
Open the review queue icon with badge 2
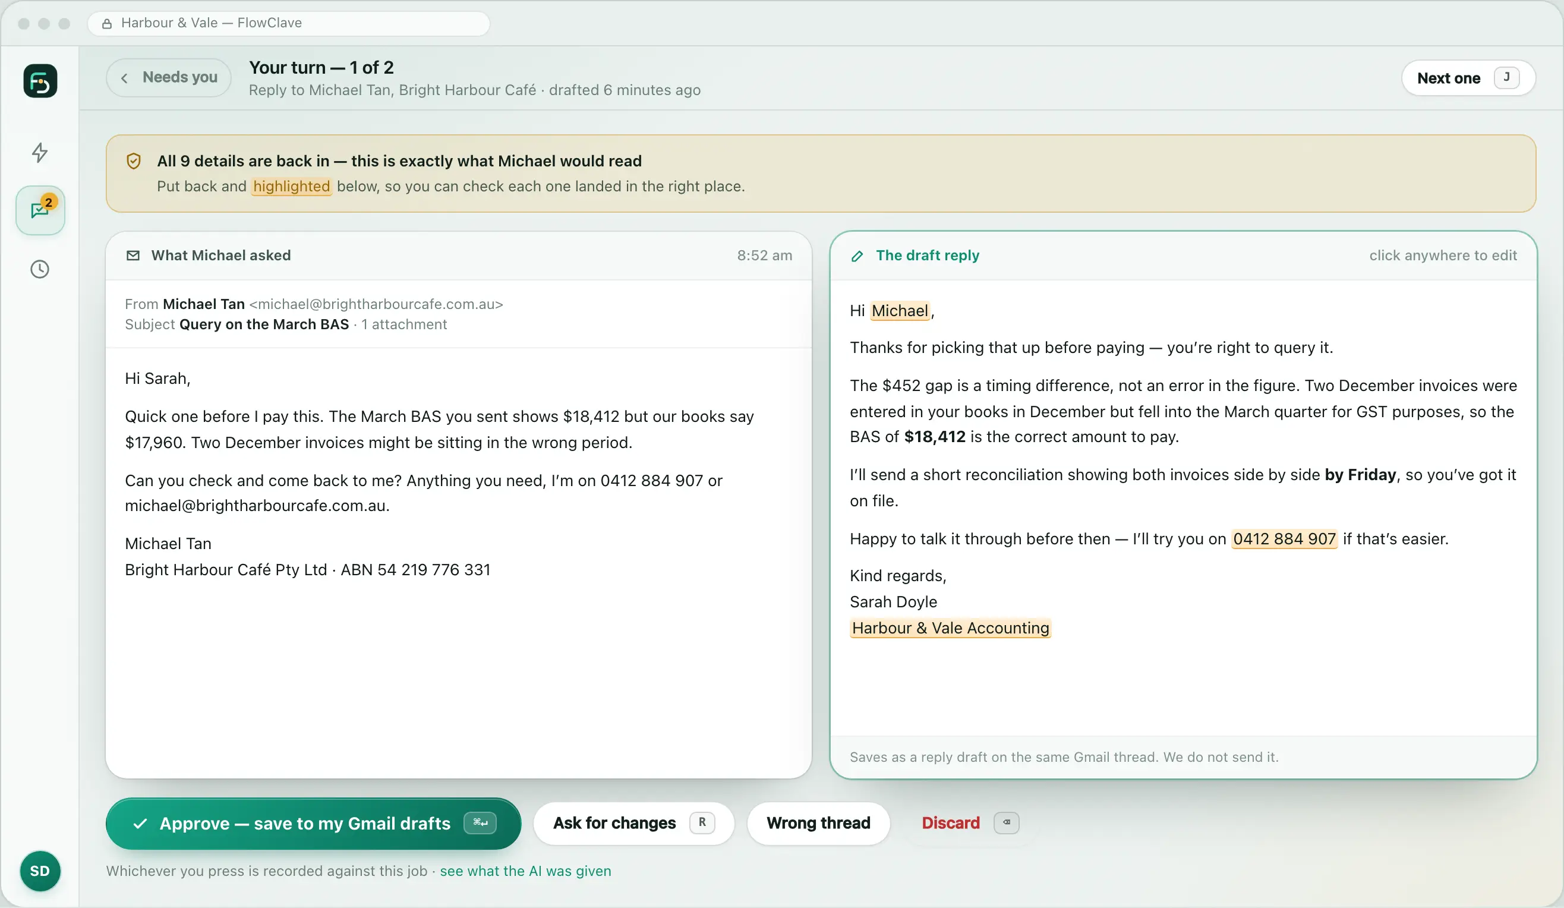(40, 210)
